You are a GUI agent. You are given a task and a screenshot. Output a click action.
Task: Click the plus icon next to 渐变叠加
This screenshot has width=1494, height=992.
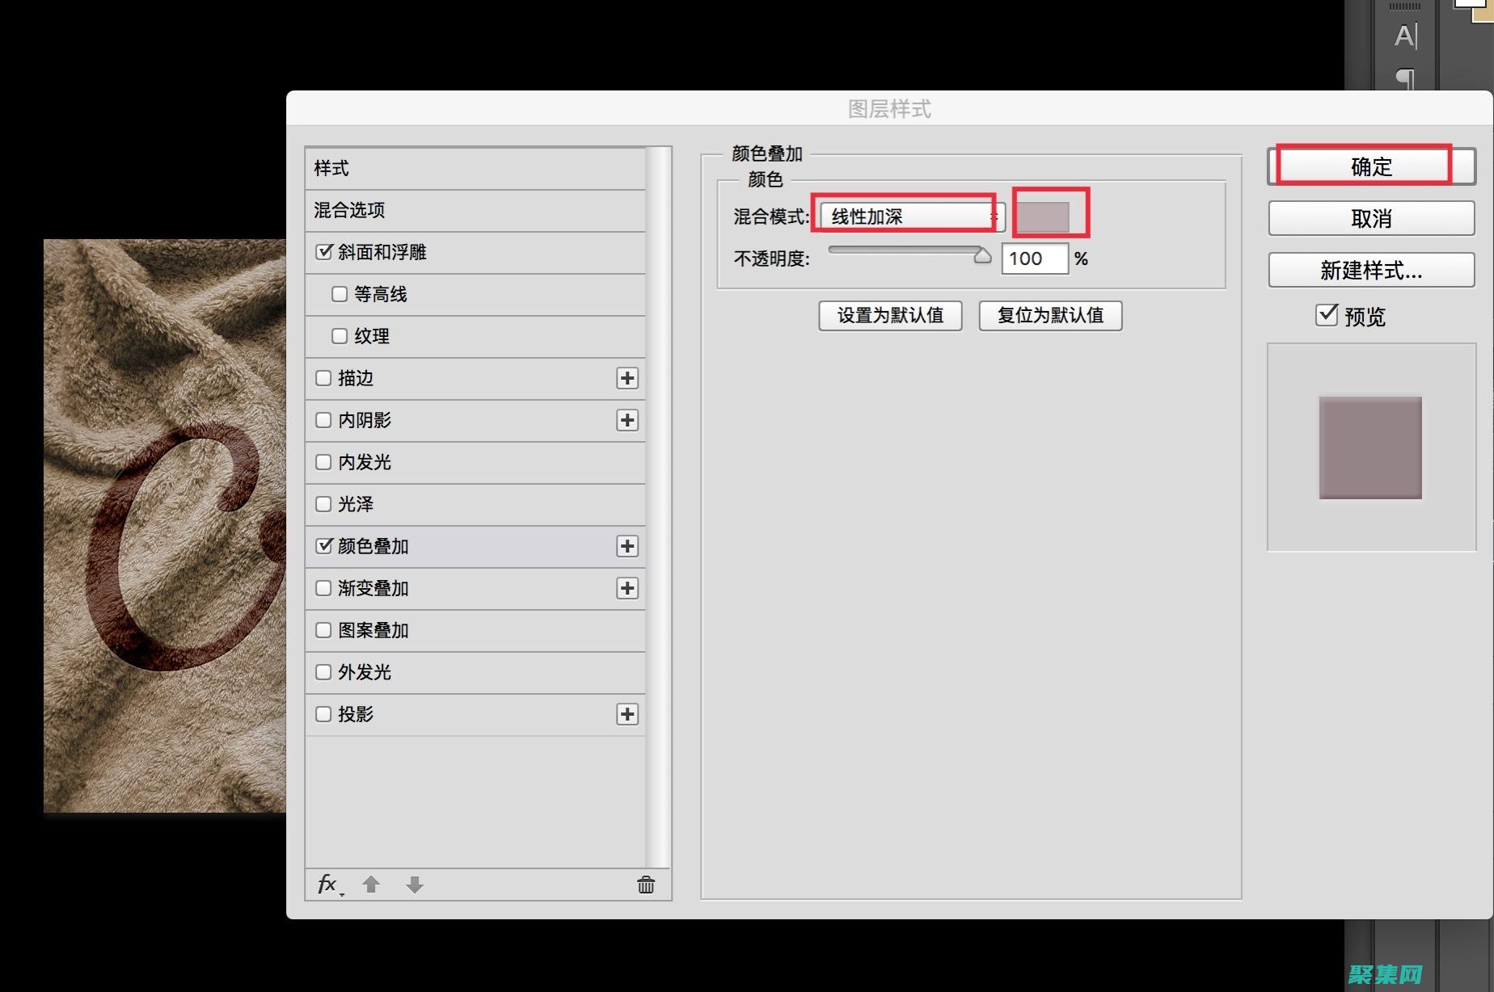tap(627, 588)
